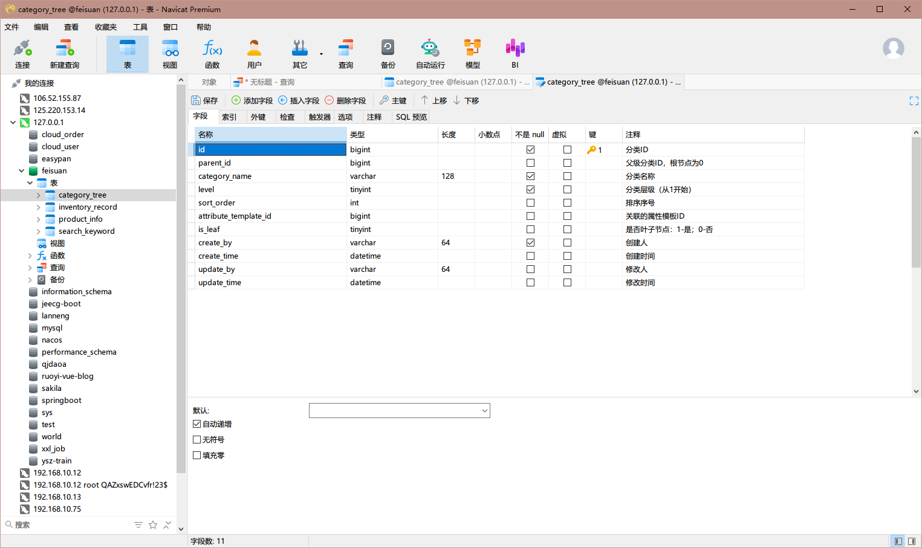The width and height of the screenshot is (922, 548).
Task: Toggle left pane layout icon in status bar
Action: [898, 541]
